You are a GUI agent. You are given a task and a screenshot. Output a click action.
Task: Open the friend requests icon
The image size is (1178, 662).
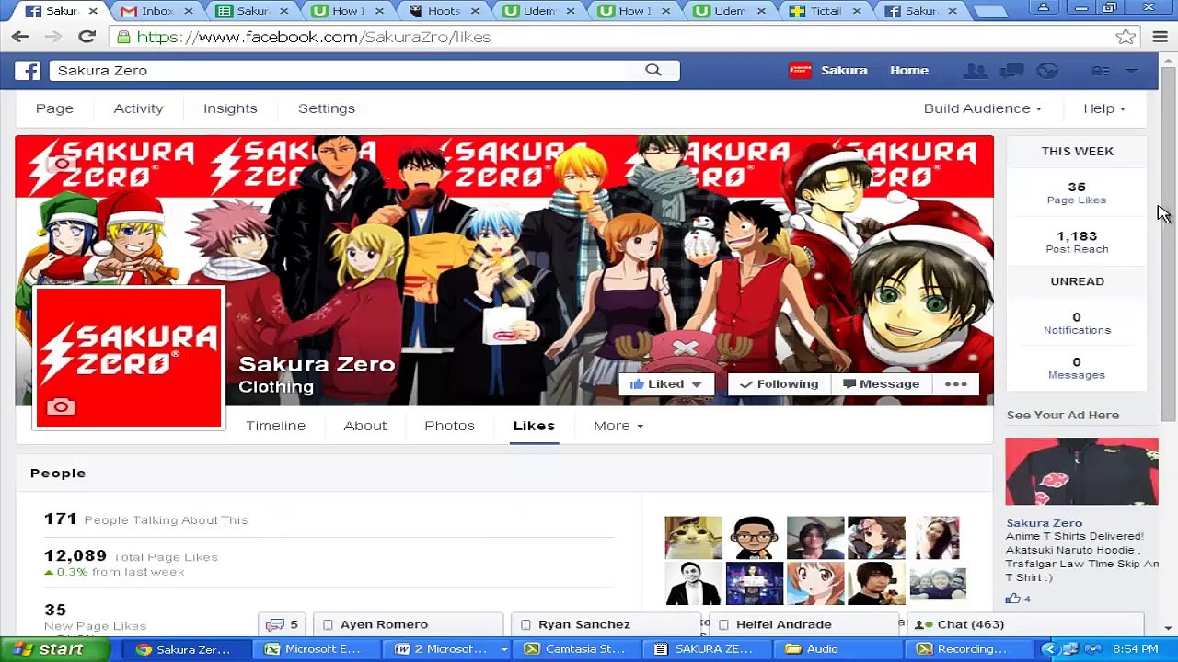[975, 71]
